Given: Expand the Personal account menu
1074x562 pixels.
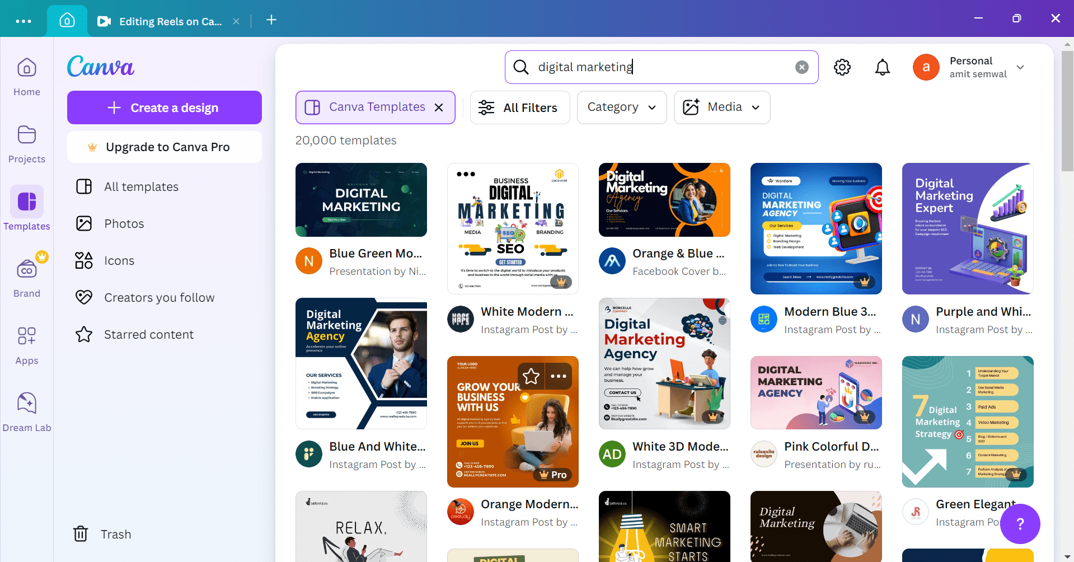Looking at the screenshot, I should 1021,67.
